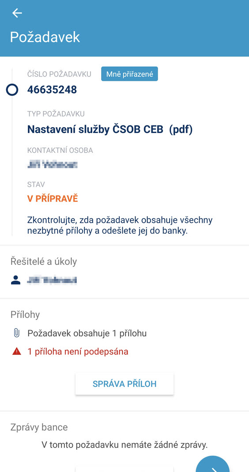Tap the Zprávy bance section heading
The height and width of the screenshot is (472, 249).
[x=39, y=427]
